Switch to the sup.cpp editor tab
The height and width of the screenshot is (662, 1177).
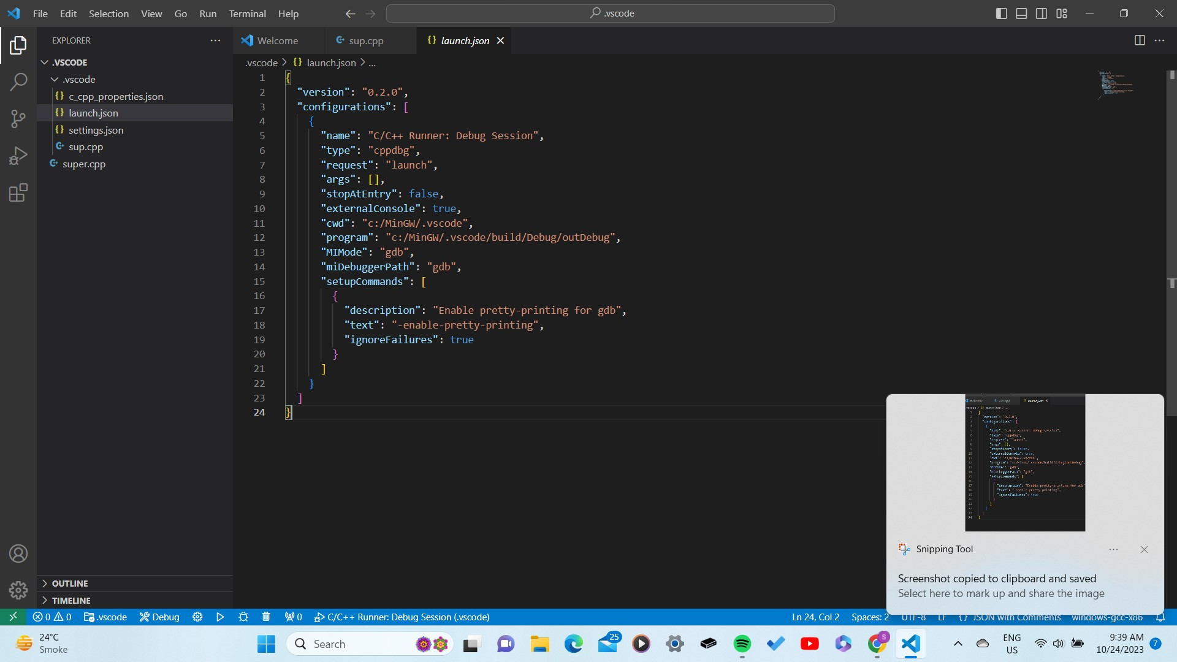[366, 40]
